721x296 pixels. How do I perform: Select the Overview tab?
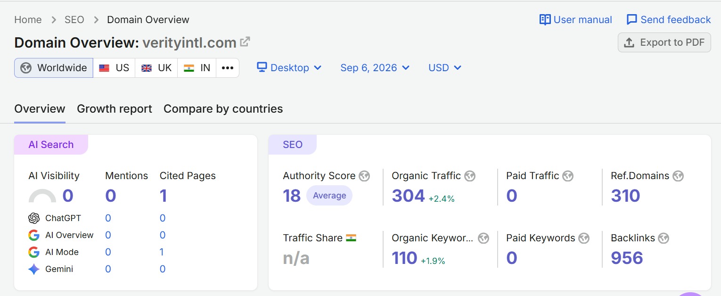(x=40, y=109)
